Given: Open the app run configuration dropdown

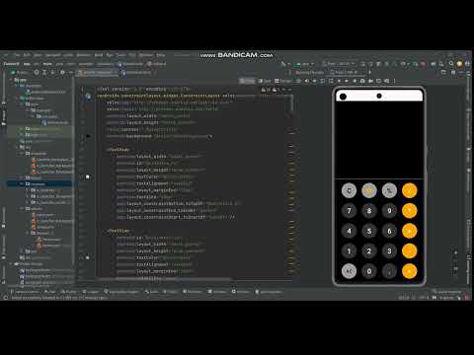Looking at the screenshot, I should [305, 64].
